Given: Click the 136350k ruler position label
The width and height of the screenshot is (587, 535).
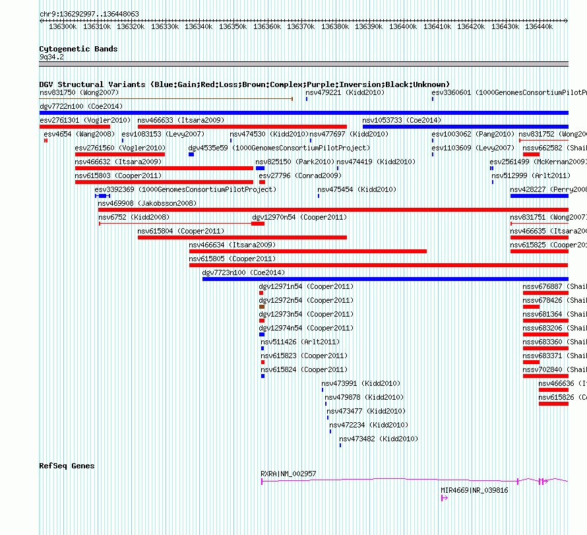Looking at the screenshot, I should point(233,26).
